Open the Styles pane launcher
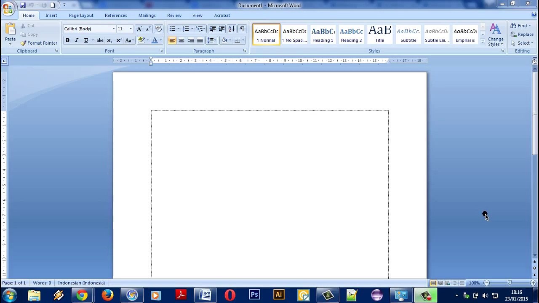 pyautogui.click(x=502, y=51)
